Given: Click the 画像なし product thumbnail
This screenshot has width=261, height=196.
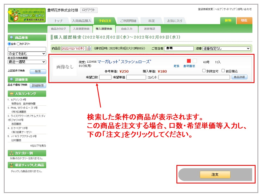Looking at the screenshot, I should (65, 67).
